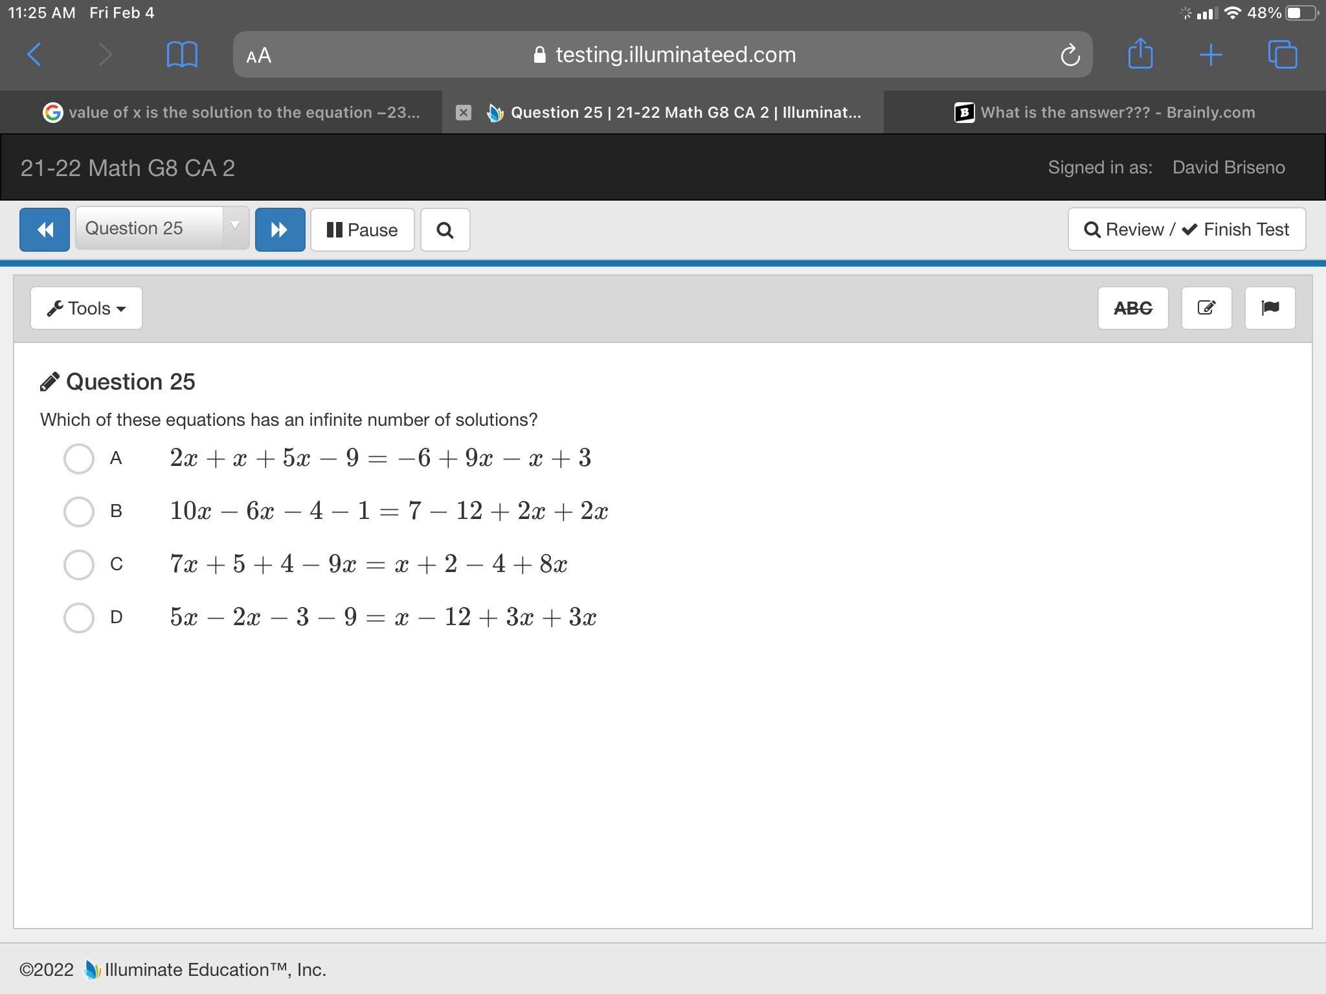This screenshot has width=1326, height=994.
Task: Choose answer D radio button
Action: pos(79,617)
